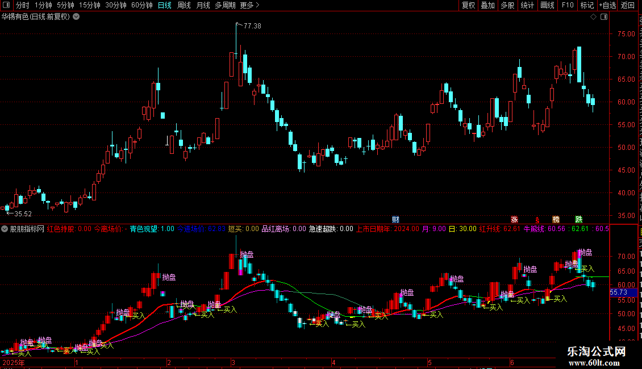
Task: Open the 多股 multi-stock view
Action: click(507, 5)
